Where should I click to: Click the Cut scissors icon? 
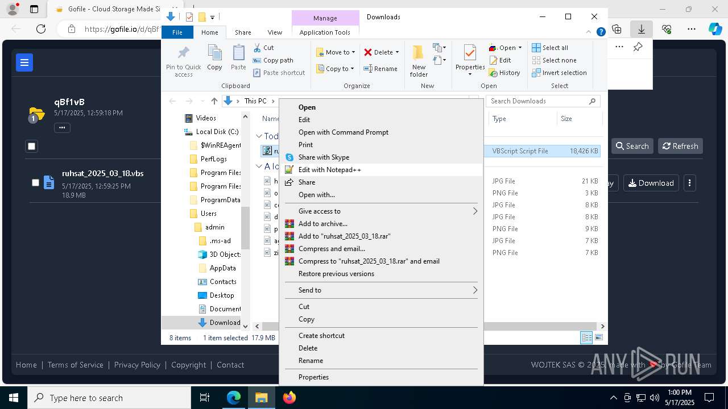[x=257, y=48]
